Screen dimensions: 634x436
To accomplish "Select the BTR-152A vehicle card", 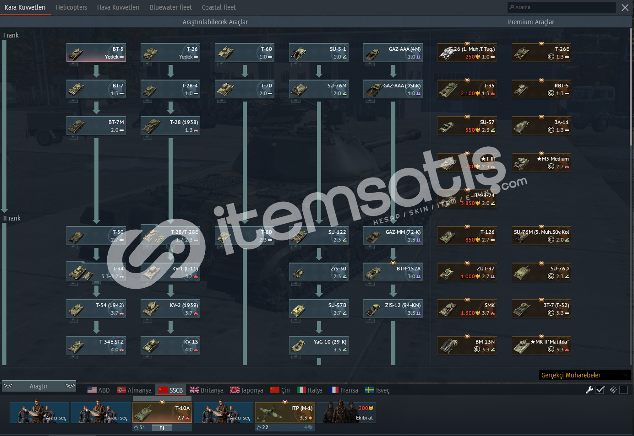I will point(393,272).
